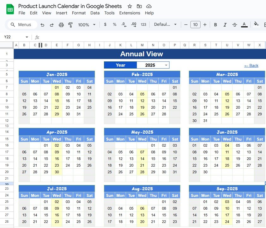Open the Google Sheets home icon

pos(10,9)
